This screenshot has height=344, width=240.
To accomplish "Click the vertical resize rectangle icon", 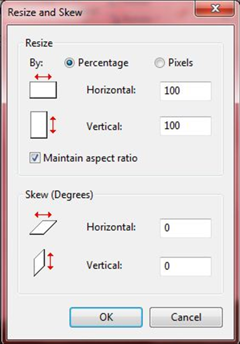I will point(43,125).
